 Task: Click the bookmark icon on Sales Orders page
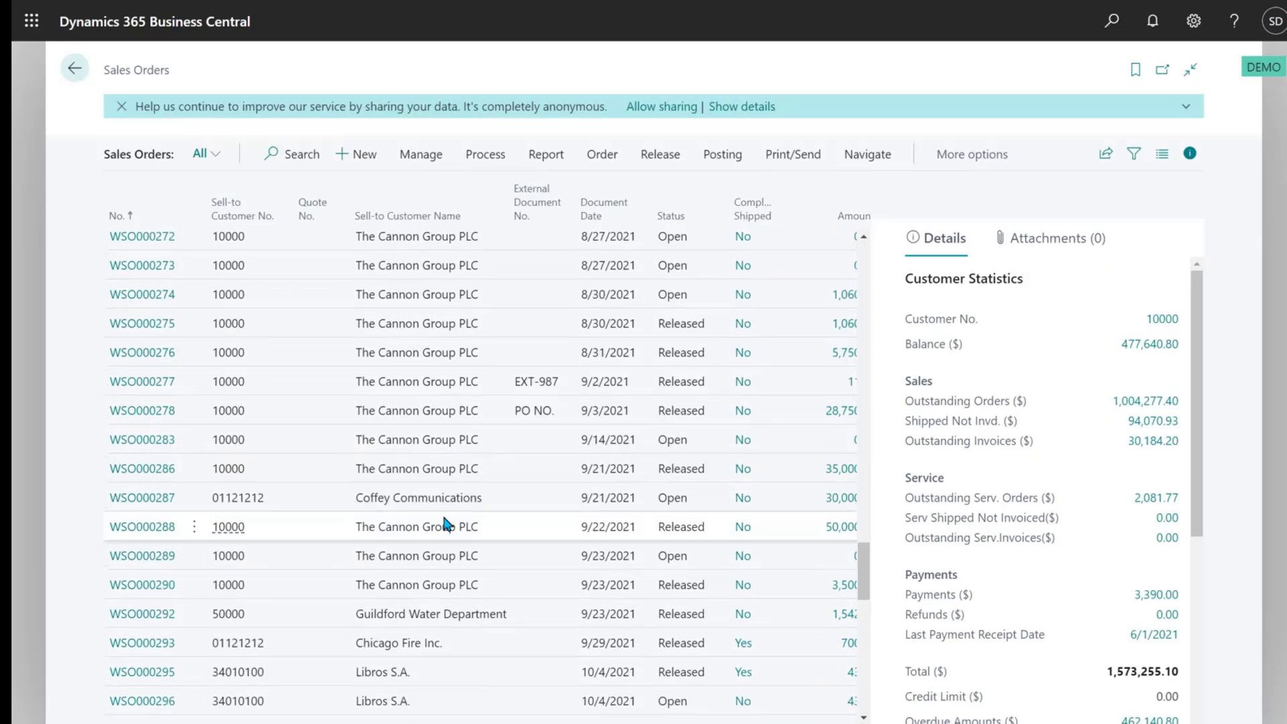[x=1135, y=69]
